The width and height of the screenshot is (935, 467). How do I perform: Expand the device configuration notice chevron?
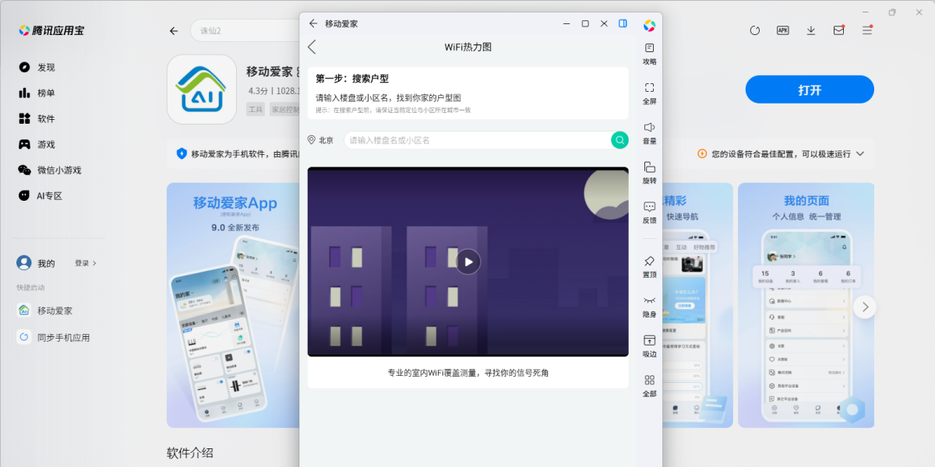tap(860, 154)
